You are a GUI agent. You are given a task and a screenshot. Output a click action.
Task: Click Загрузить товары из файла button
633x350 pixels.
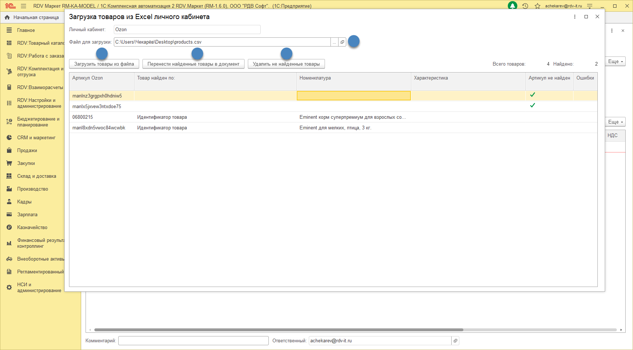pos(104,64)
